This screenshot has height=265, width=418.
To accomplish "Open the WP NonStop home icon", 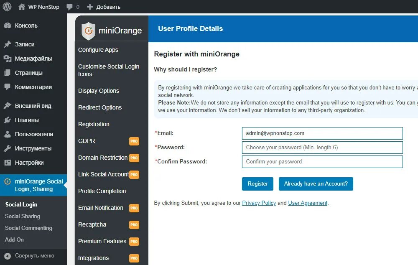I will click(x=22, y=7).
